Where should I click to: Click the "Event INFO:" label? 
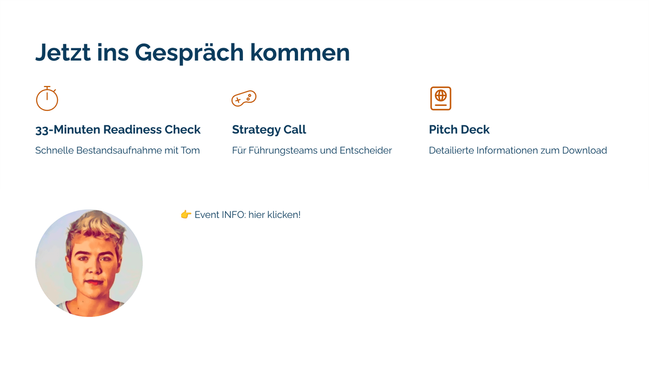[x=220, y=215]
